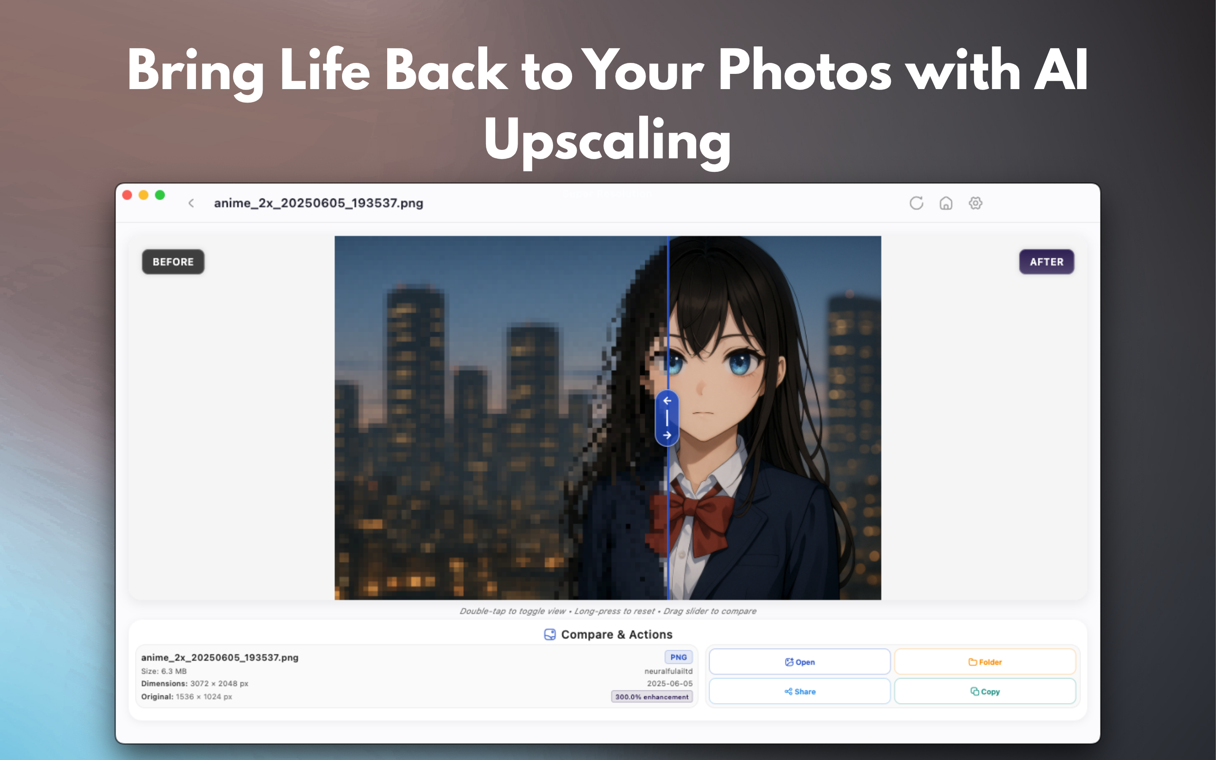Toggle the AFTER view label
The width and height of the screenshot is (1216, 760).
click(x=1046, y=261)
